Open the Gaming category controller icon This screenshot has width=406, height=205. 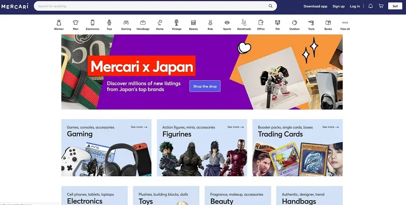pyautogui.click(x=126, y=23)
